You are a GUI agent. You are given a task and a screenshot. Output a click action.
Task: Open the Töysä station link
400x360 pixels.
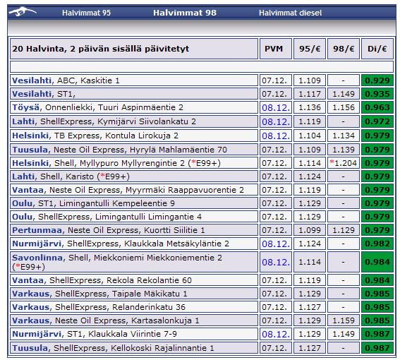point(26,107)
